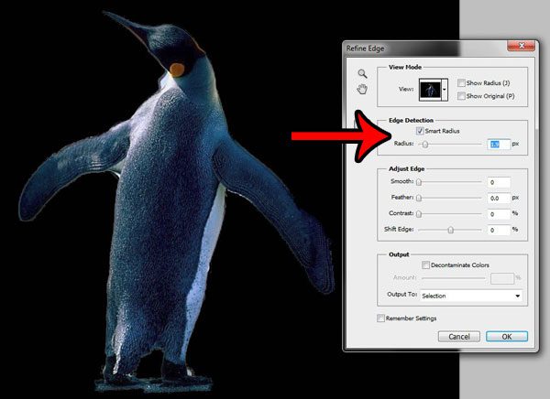
Task: Select the Hand tool icon
Action: pyautogui.click(x=362, y=90)
